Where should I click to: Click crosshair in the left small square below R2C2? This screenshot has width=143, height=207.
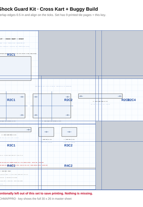(x=46, y=132)
